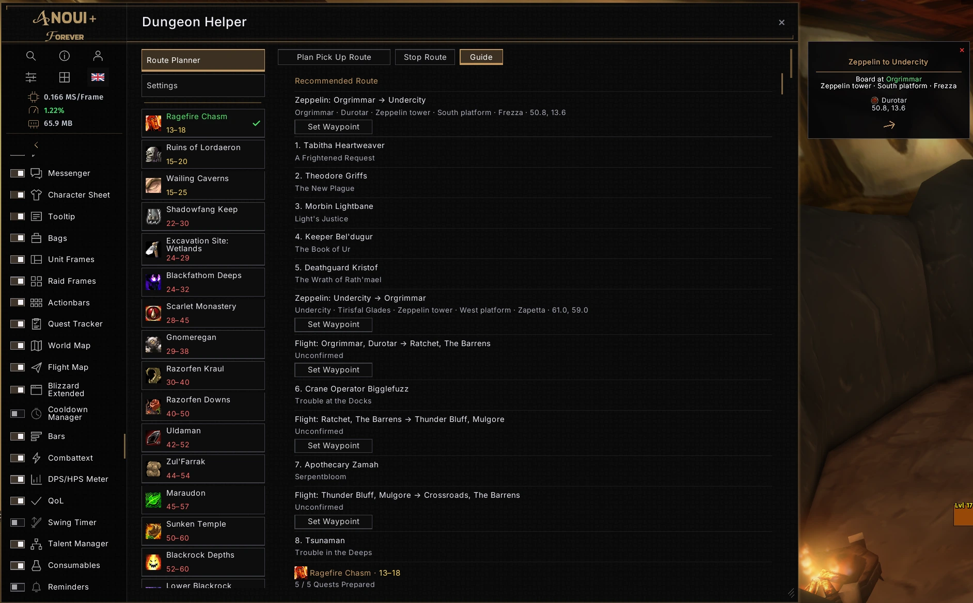Open the Flight Map module
Viewport: 973px width, 603px height.
(68, 367)
